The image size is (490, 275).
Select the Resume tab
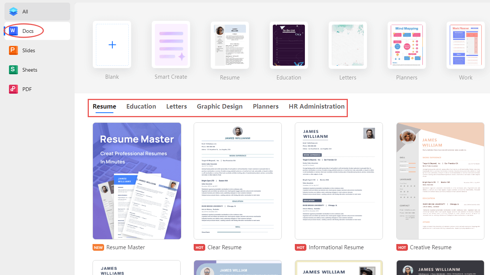click(104, 106)
